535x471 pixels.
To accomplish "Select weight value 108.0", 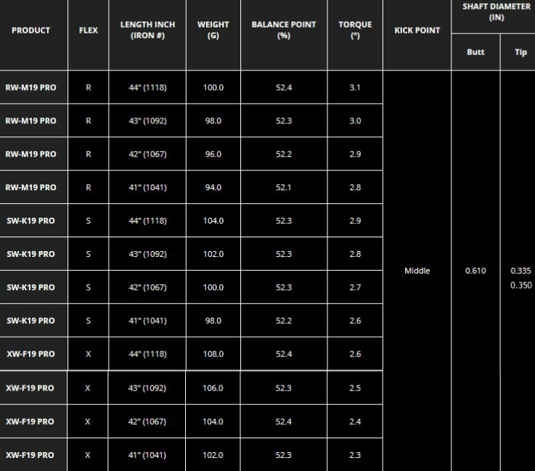I will pos(213,354).
